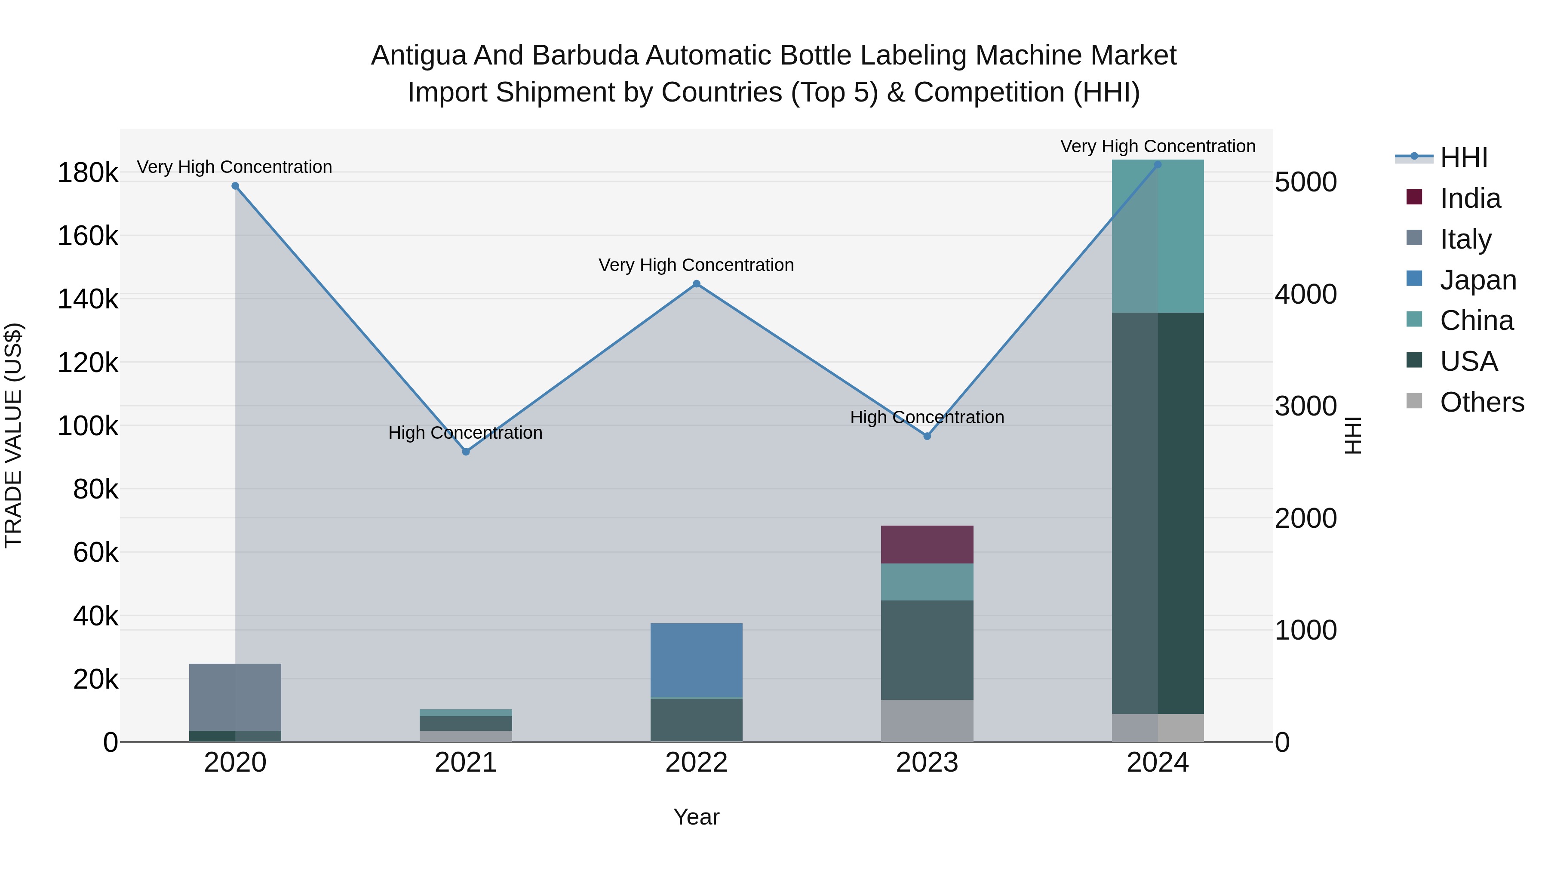1548x871 pixels.
Task: Click the India maroon legend swatch
Action: tap(1414, 197)
